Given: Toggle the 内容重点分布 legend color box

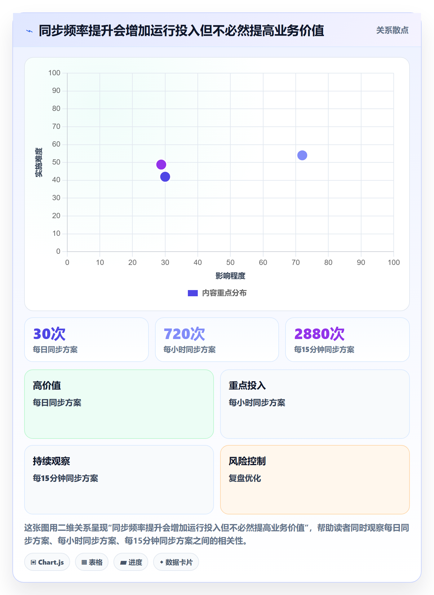Looking at the screenshot, I should pyautogui.click(x=193, y=293).
